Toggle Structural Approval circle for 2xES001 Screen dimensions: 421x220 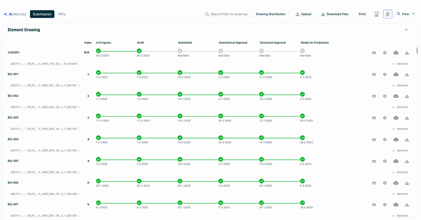(261, 51)
